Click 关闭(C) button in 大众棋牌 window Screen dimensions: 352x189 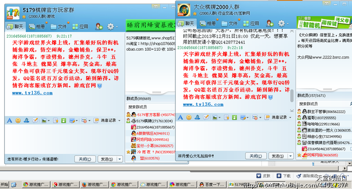tap(256, 156)
